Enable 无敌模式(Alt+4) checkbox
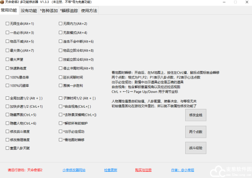This screenshot has height=178, width=252. (x=60, y=32)
